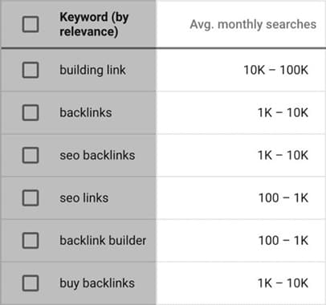
Task: Check the seo links row checkbox
Action: 31,198
